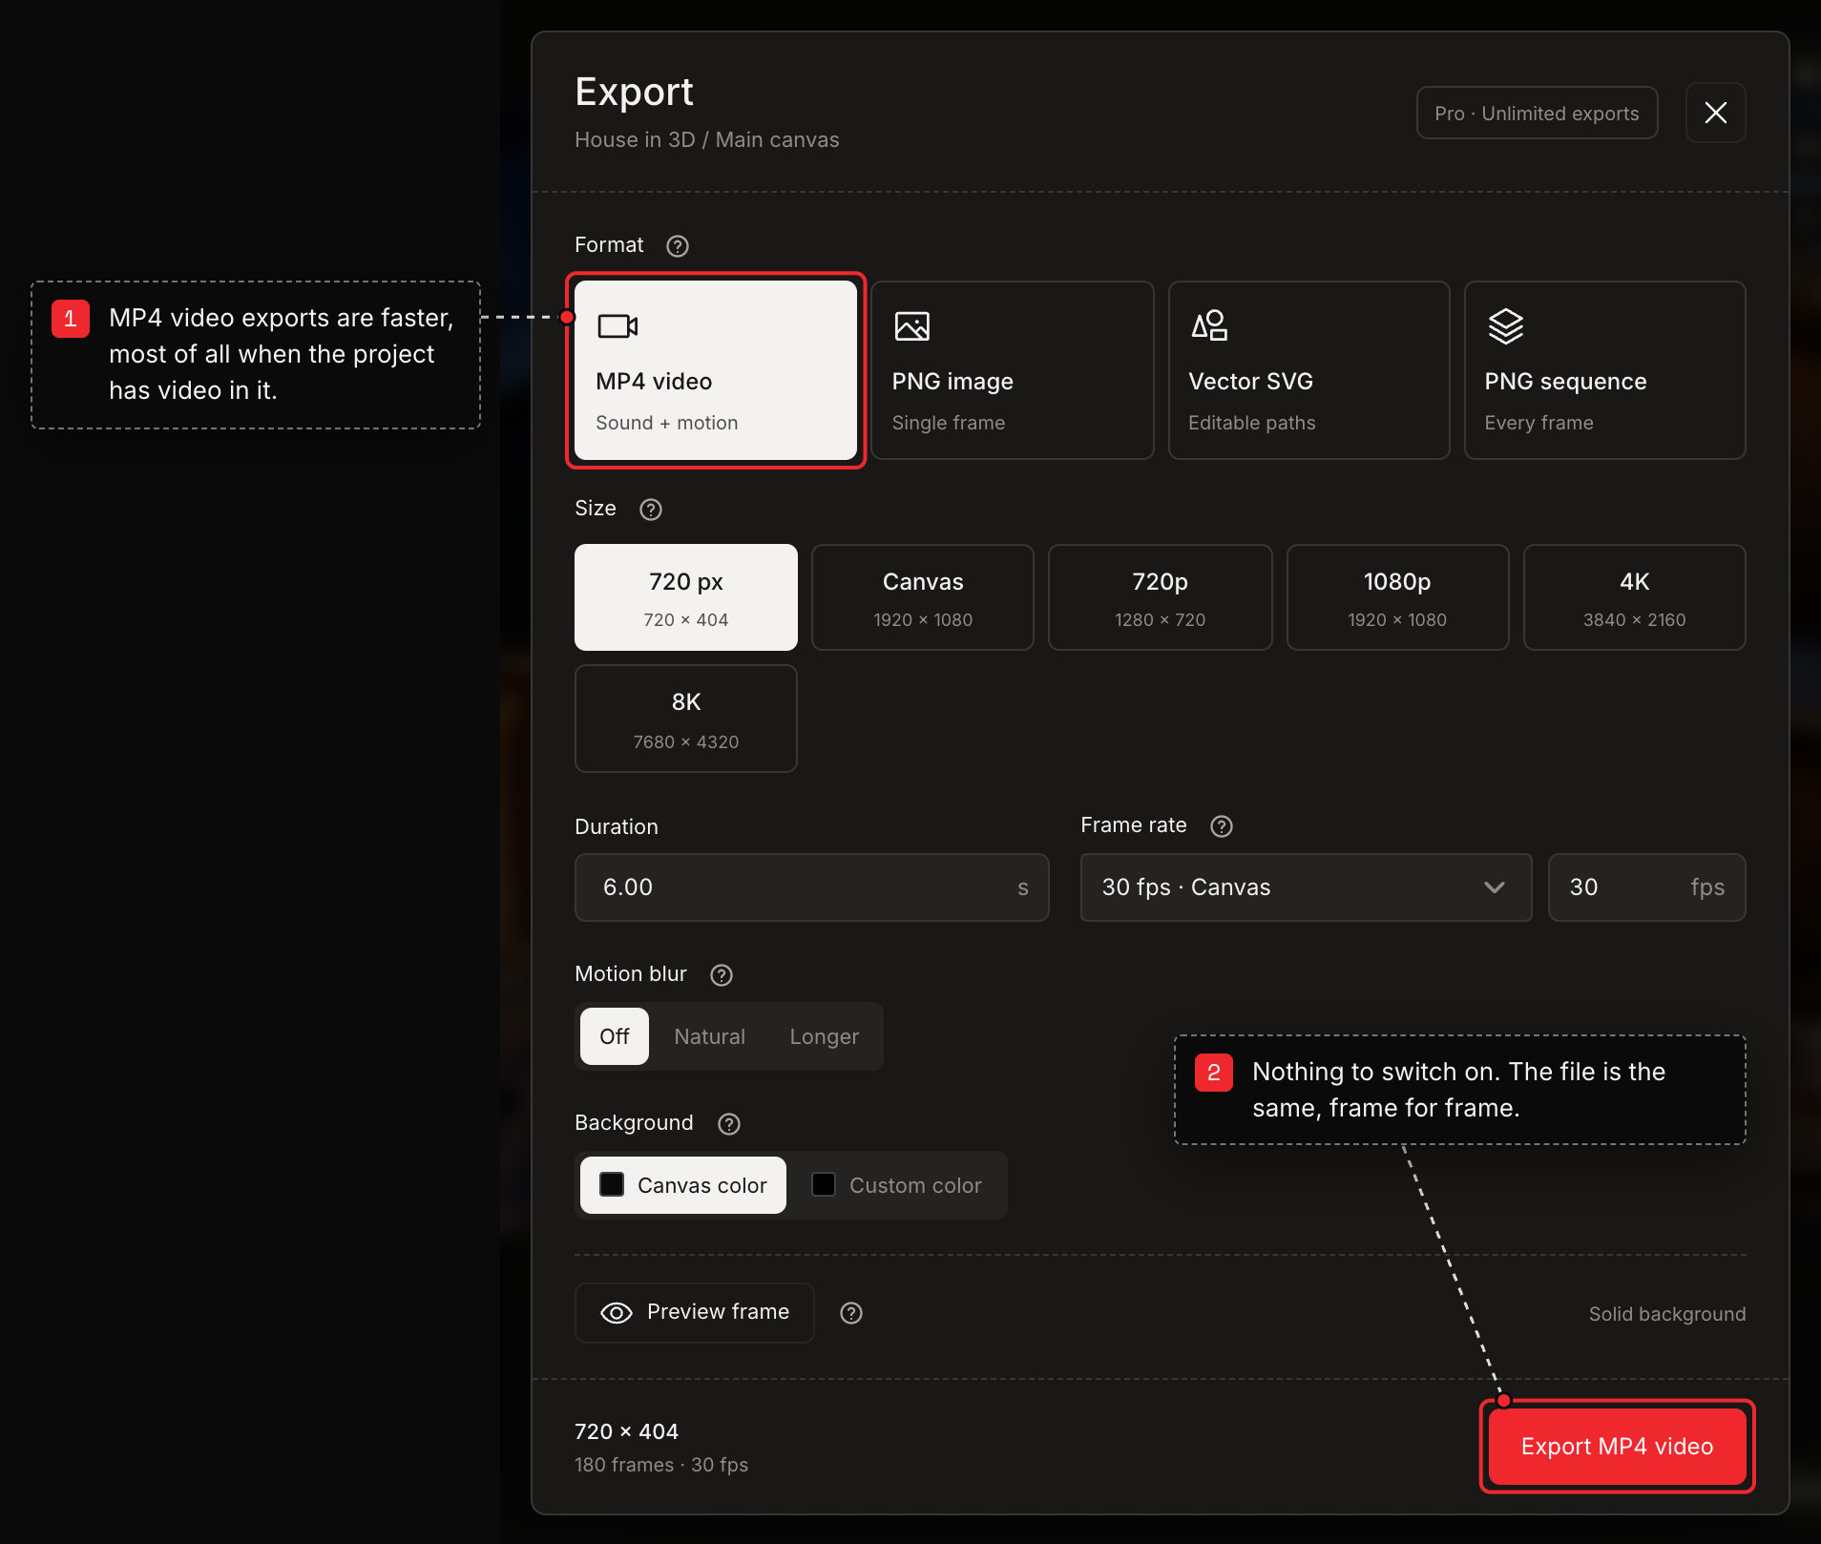
Task: Set motion blur to Longer
Action: click(x=825, y=1036)
